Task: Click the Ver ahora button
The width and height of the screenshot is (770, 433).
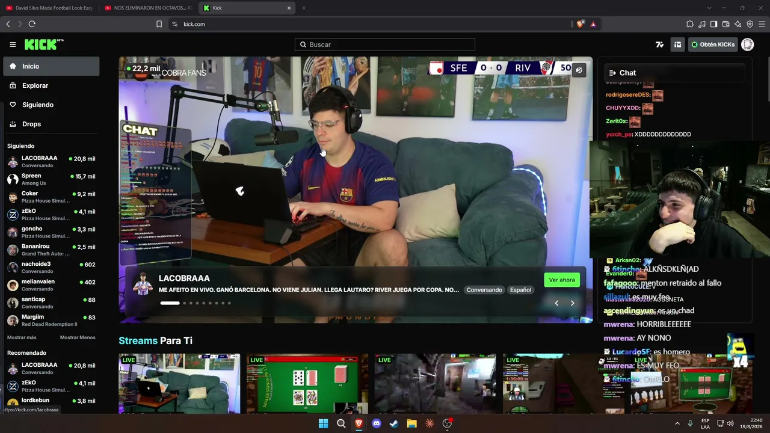Action: coord(562,280)
